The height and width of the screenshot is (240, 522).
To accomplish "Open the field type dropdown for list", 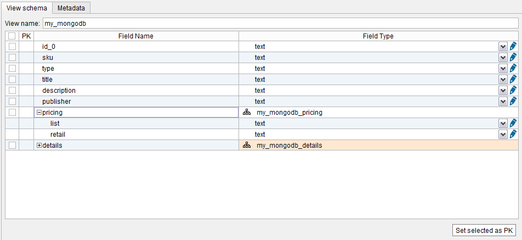I will click(503, 124).
